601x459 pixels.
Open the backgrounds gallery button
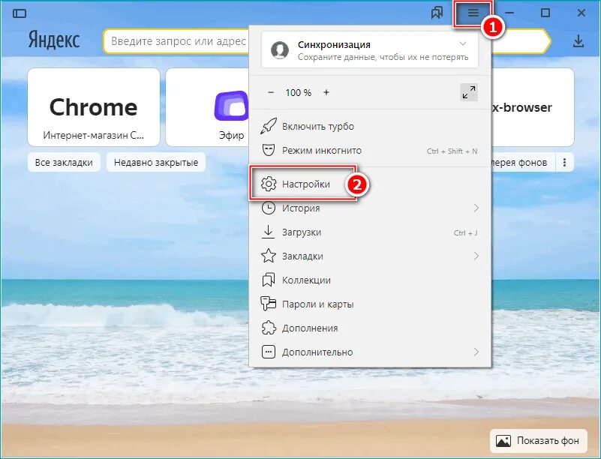pyautogui.click(x=523, y=163)
